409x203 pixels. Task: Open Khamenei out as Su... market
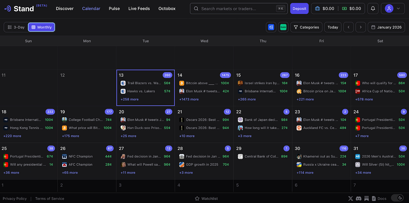[x=321, y=156]
